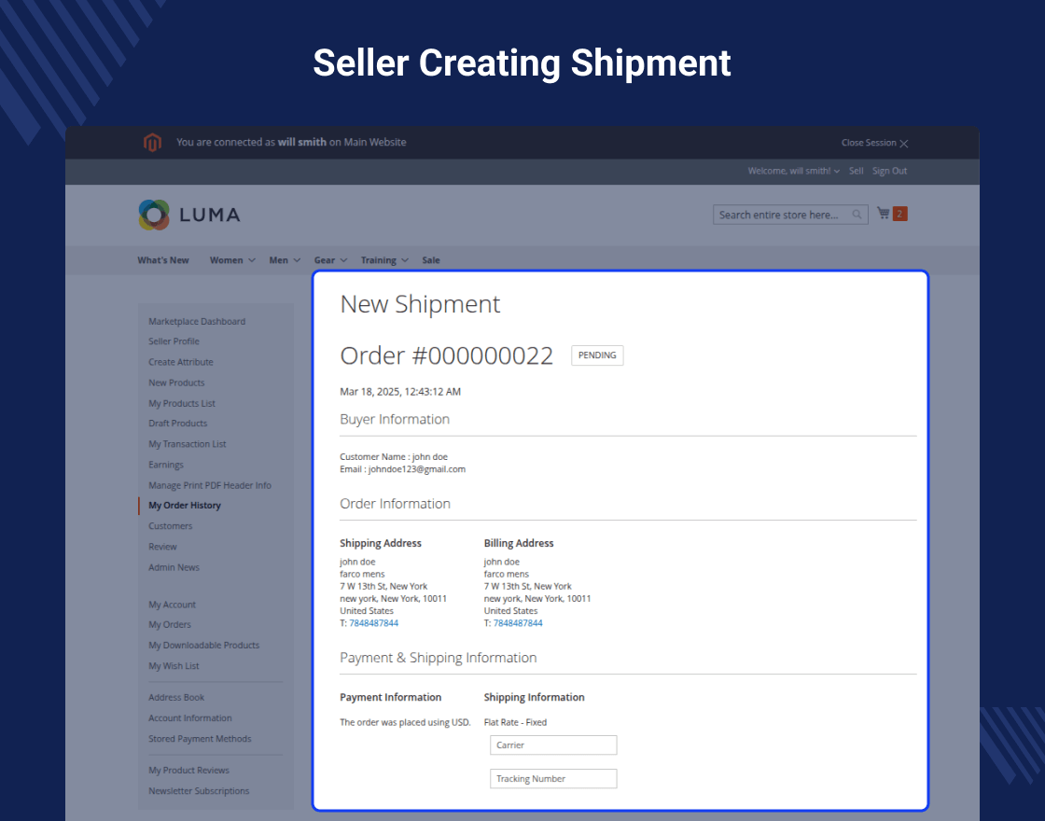The height and width of the screenshot is (821, 1045).
Task: Expand the Men menu dropdown
Action: pyautogui.click(x=285, y=260)
